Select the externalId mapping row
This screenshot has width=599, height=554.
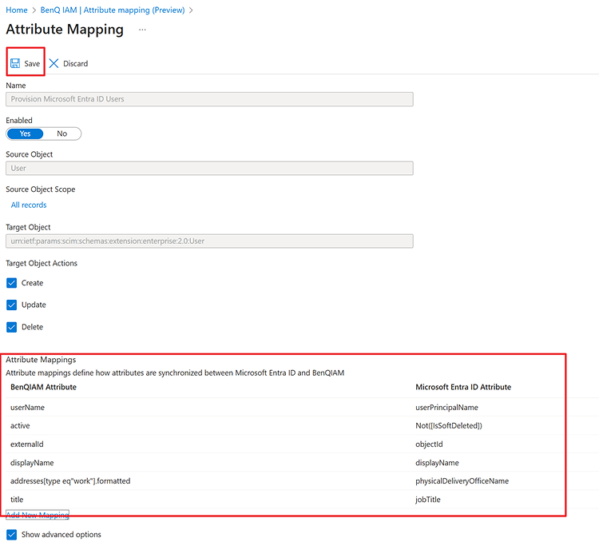point(27,444)
